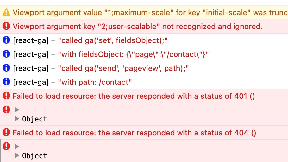The image size is (288, 162).
Task: Click error icon beside user-scalable message
Action: coord(6,26)
